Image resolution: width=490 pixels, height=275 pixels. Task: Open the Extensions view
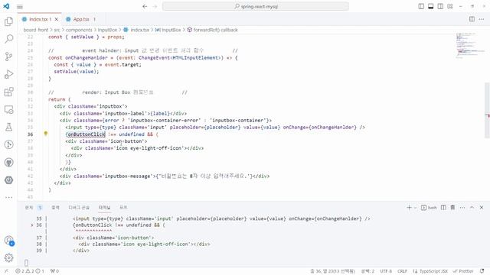click(x=8, y=92)
